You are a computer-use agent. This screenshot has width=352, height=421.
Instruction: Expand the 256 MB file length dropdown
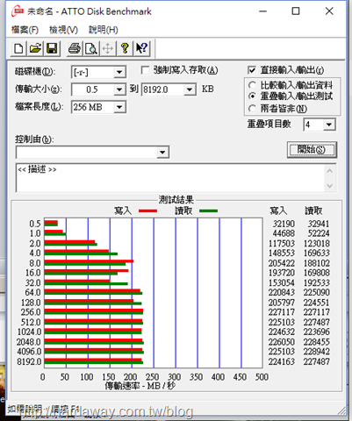click(x=119, y=107)
